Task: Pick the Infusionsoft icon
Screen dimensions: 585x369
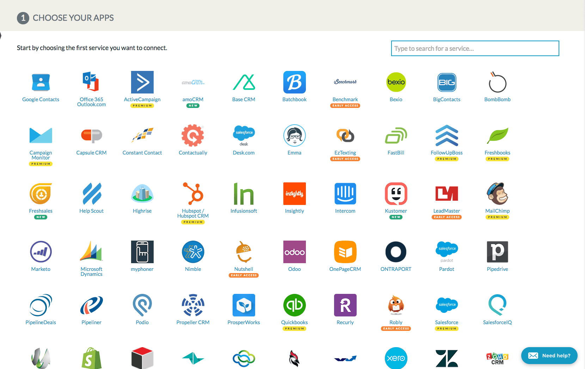Action: point(244,194)
